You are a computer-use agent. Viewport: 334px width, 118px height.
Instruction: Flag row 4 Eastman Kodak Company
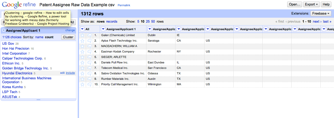[89, 52]
